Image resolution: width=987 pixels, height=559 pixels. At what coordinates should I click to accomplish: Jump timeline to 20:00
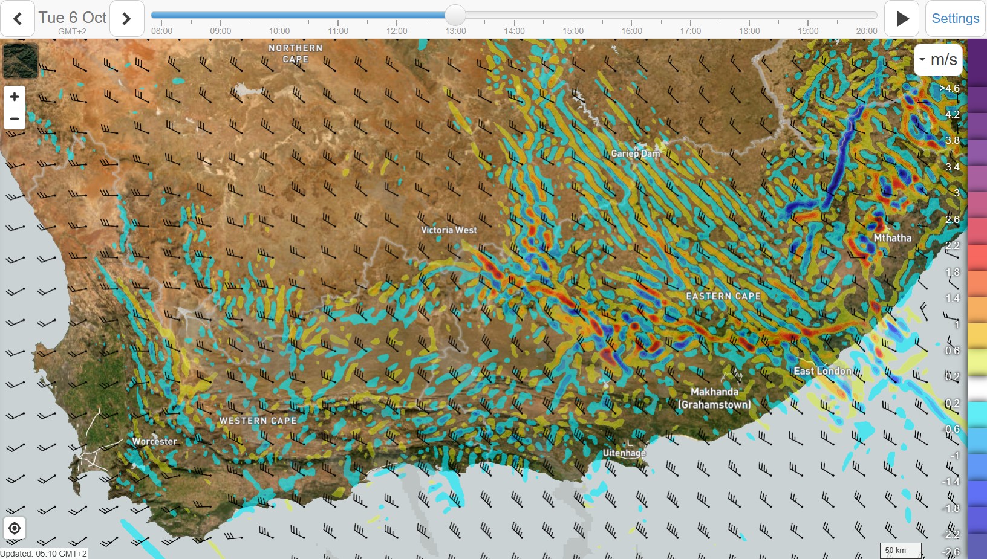point(866,31)
